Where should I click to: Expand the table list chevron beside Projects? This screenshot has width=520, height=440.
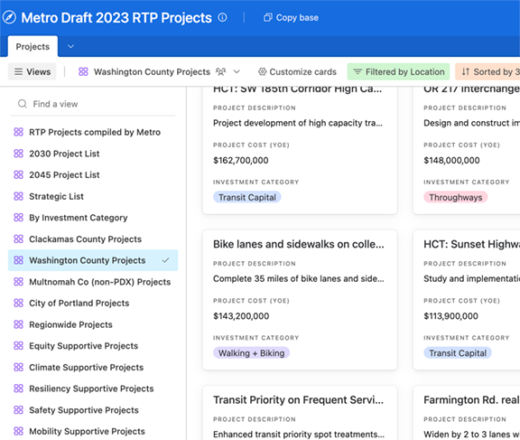tap(70, 46)
